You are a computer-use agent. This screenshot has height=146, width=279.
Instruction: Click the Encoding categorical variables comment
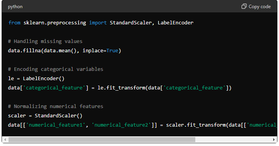[55, 69]
